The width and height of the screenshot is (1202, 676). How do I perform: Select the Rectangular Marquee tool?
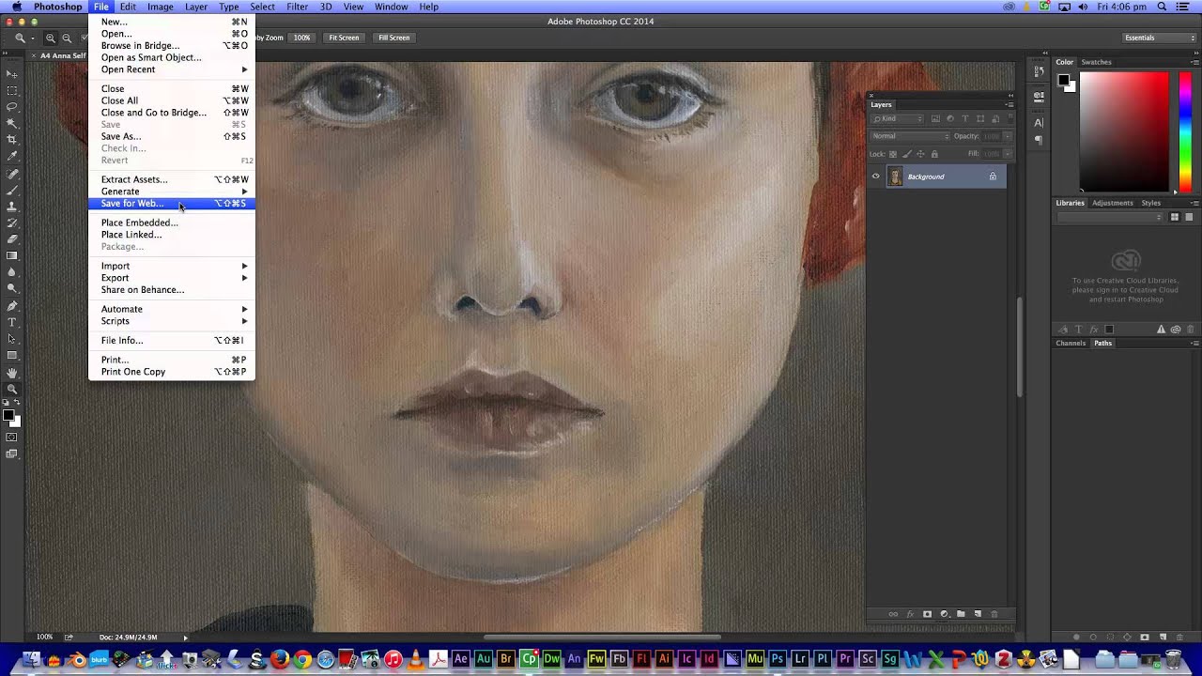[11, 90]
